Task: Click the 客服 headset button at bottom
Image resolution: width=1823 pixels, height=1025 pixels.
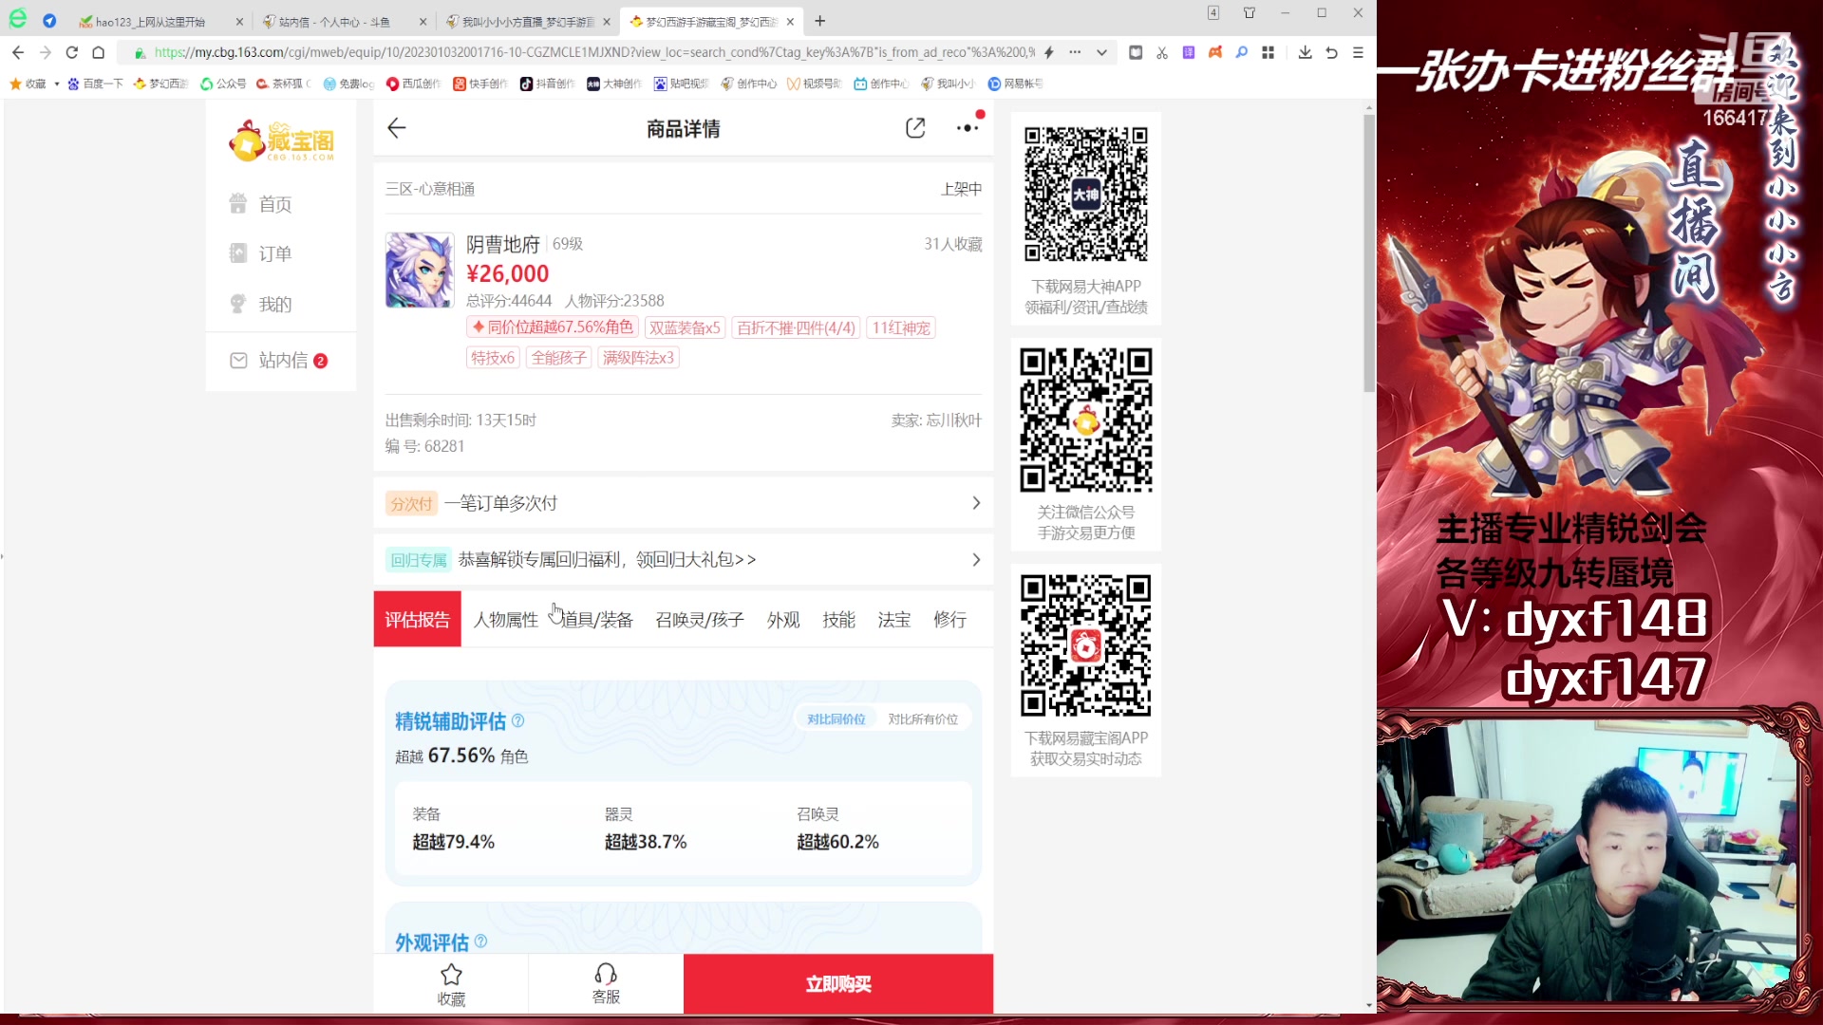Action: point(606,984)
